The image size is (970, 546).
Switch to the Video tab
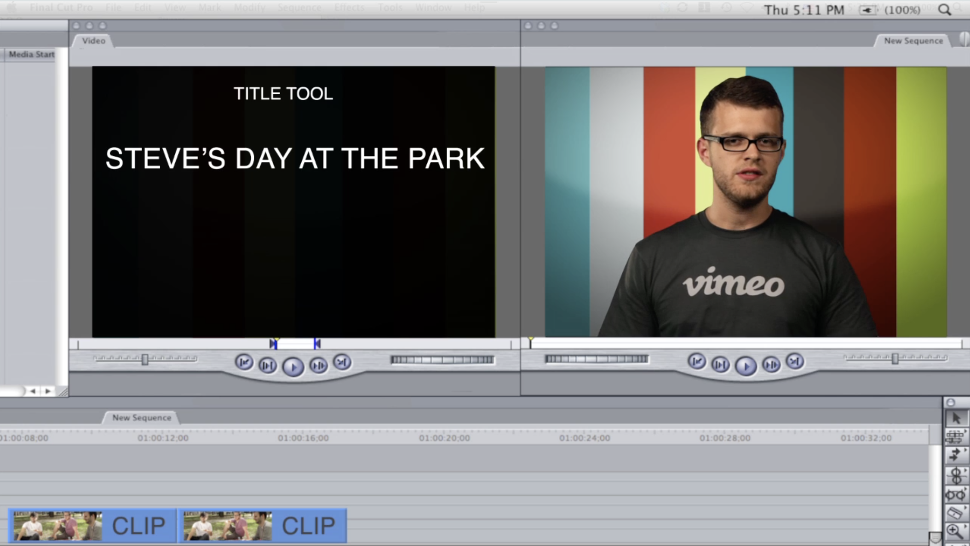click(94, 40)
